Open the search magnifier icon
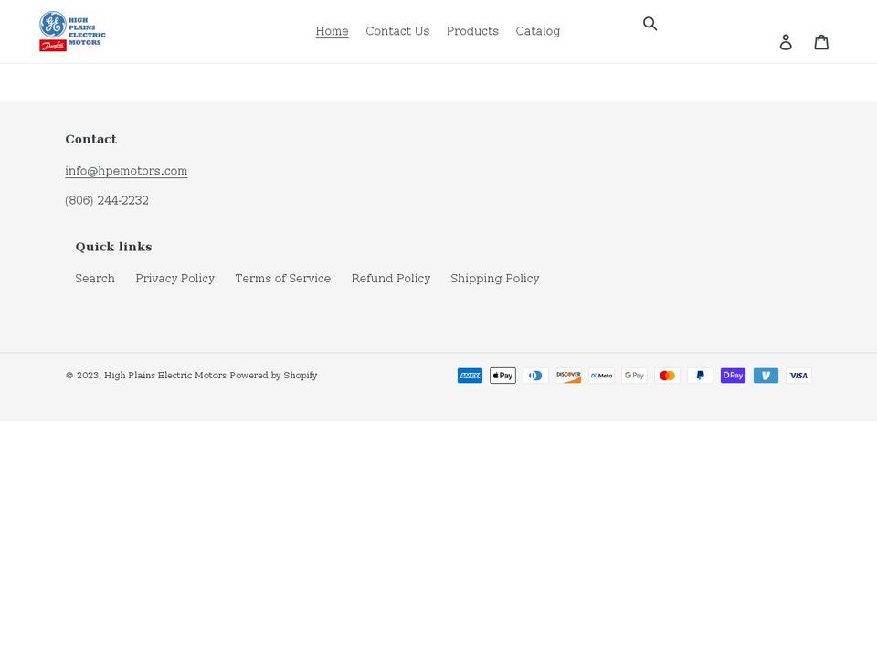The image size is (877, 658). pos(650,24)
